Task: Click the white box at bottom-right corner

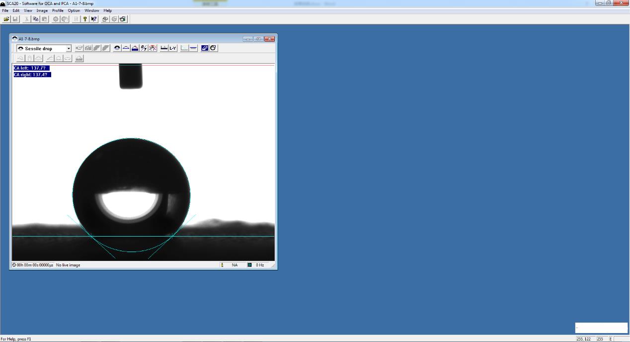Action: tap(601, 328)
